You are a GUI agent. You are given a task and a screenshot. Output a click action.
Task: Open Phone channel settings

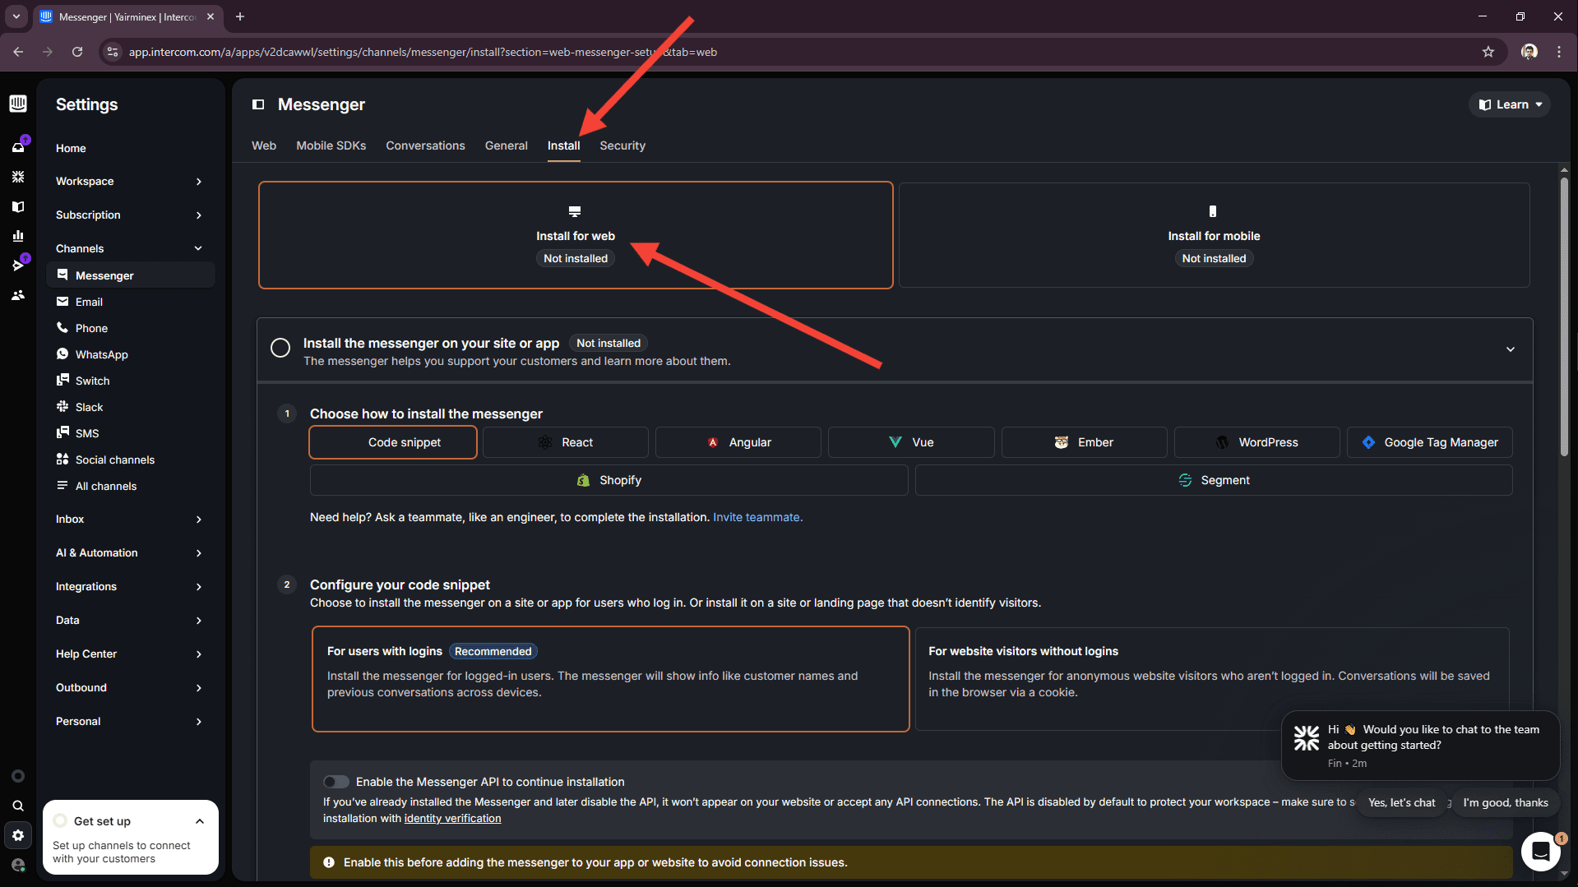(131, 328)
